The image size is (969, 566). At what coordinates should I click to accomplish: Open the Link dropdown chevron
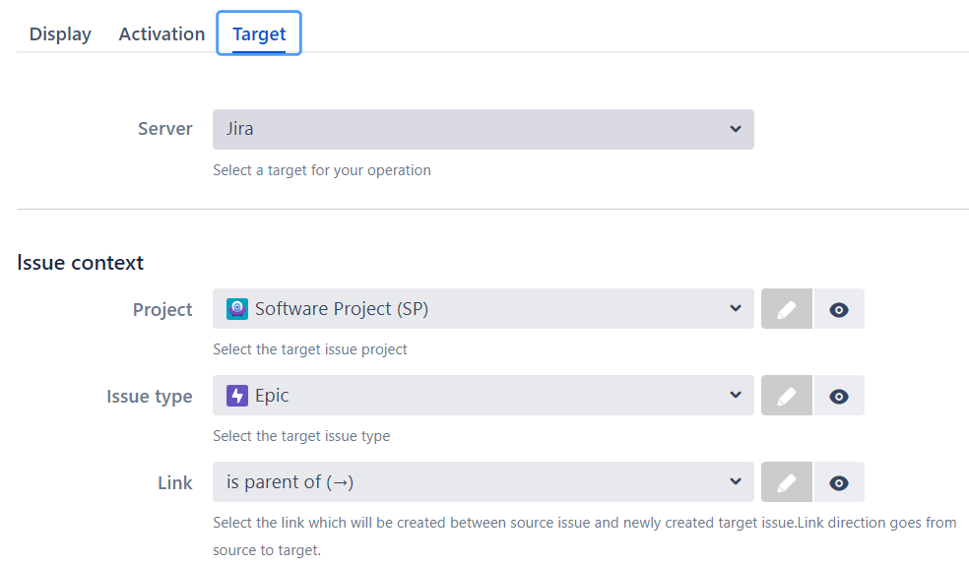point(735,482)
